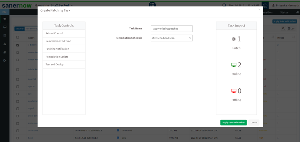This screenshot has height=142, width=300.
Task: Click the warning triangle sidebar icon
Action: click(x=5, y=44)
